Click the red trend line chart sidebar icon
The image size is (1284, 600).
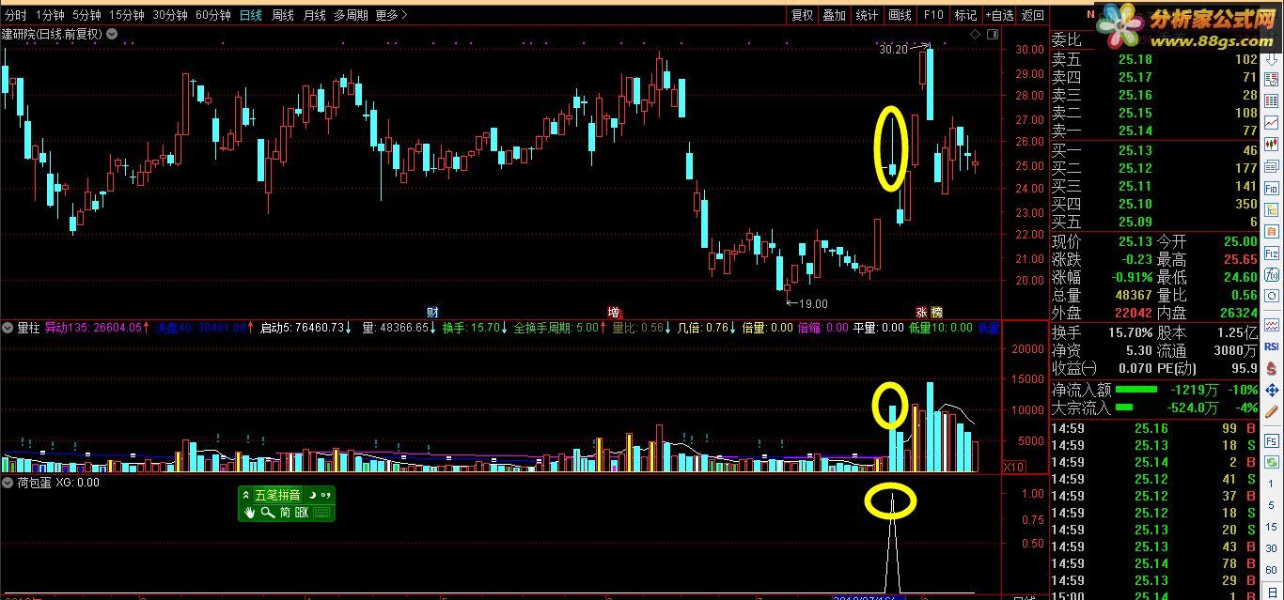(x=1272, y=122)
